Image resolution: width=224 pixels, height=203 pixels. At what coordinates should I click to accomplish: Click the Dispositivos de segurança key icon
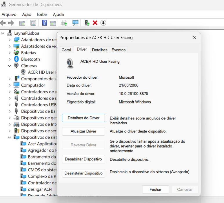pyautogui.click(x=17, y=131)
